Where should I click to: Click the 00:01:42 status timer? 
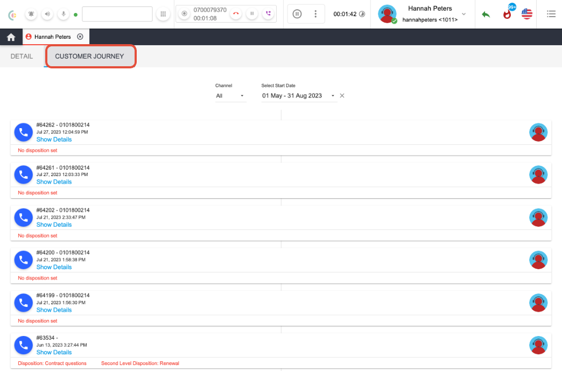click(345, 14)
